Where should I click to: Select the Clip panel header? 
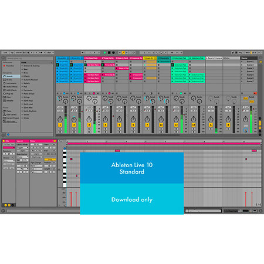point(9,141)
